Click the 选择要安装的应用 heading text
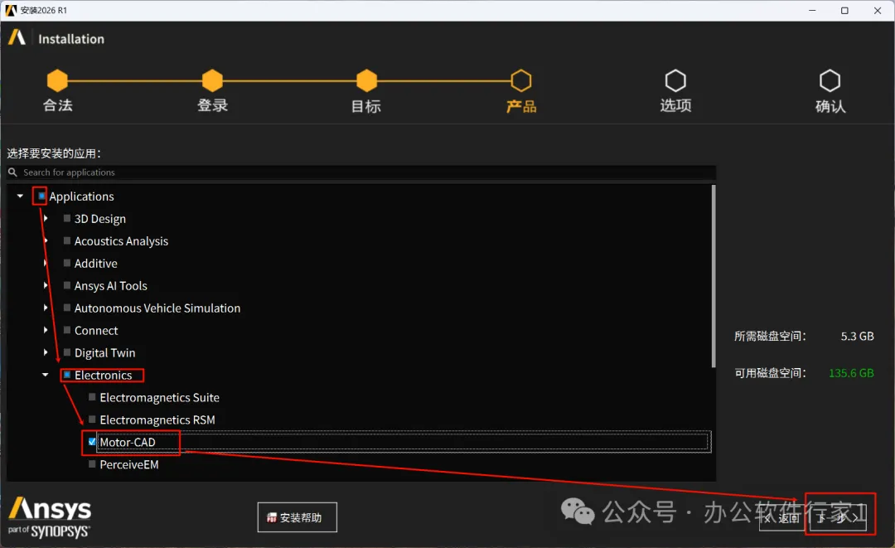This screenshot has width=895, height=548. (x=54, y=153)
